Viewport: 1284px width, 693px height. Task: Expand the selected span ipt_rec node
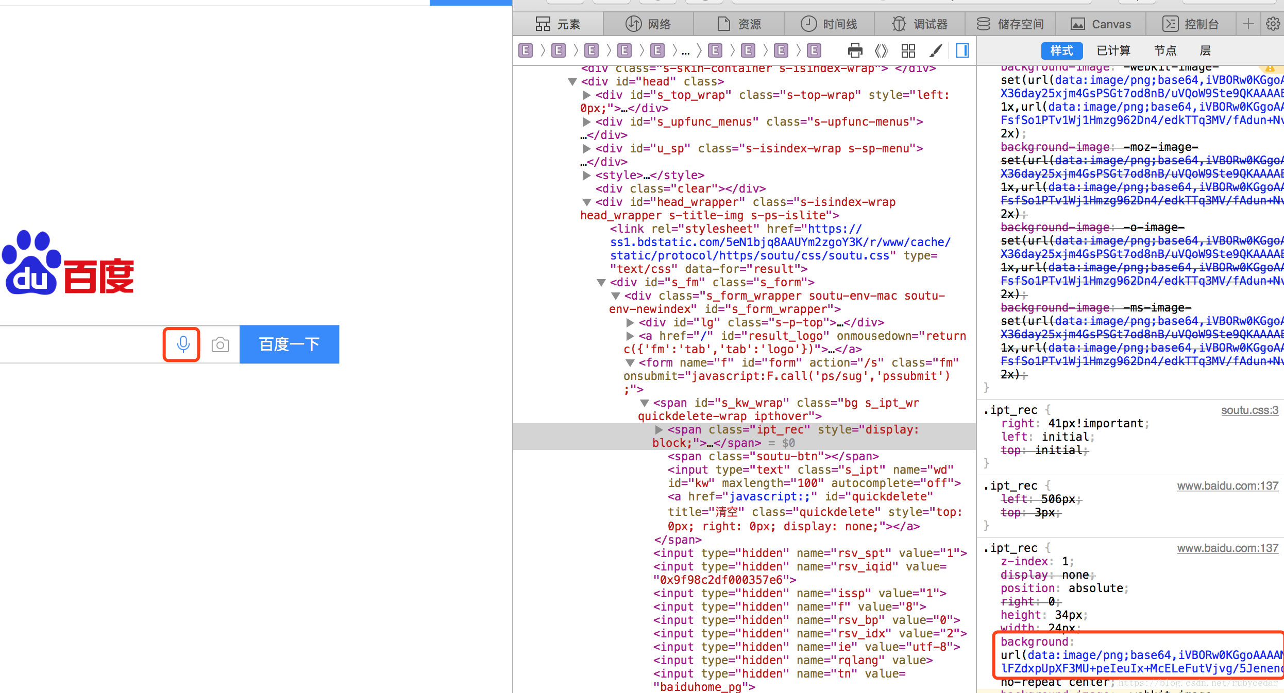click(658, 430)
